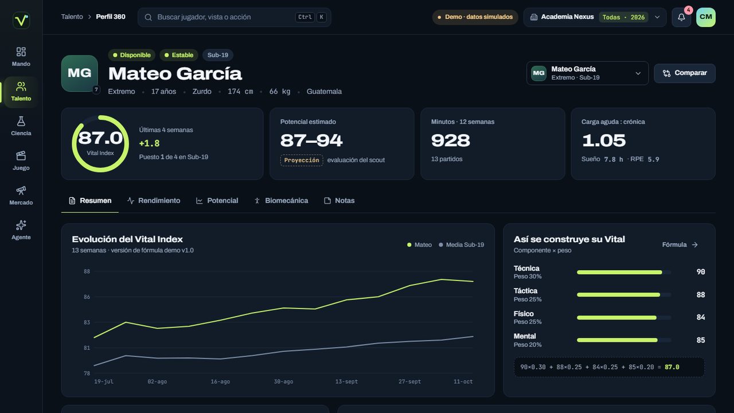The image size is (734, 413).
Task: Click the Biomecánica figure icon
Action: pyautogui.click(x=257, y=201)
